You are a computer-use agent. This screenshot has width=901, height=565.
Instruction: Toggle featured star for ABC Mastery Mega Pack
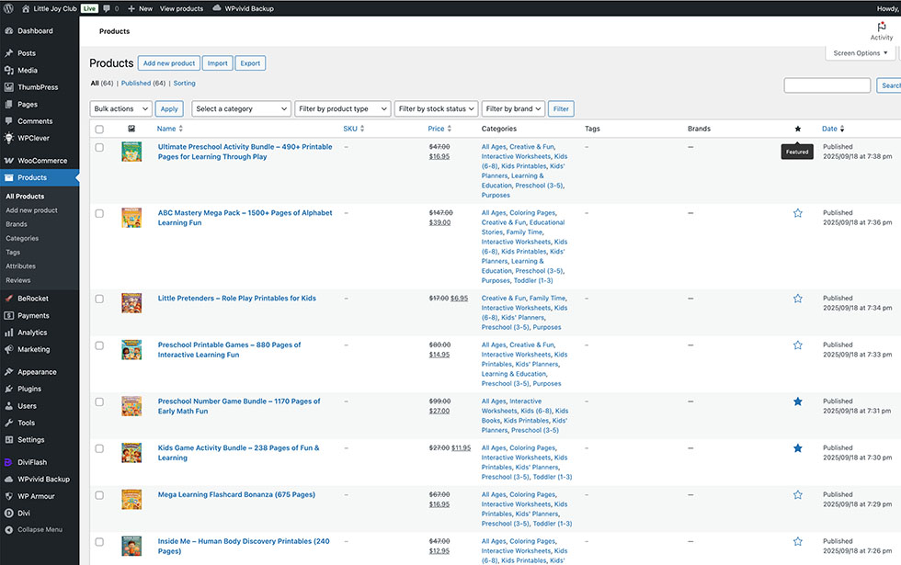click(797, 213)
